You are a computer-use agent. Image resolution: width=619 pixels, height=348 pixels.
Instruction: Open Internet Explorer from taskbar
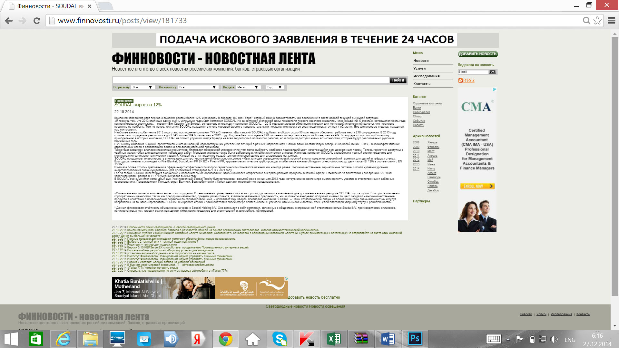63,339
